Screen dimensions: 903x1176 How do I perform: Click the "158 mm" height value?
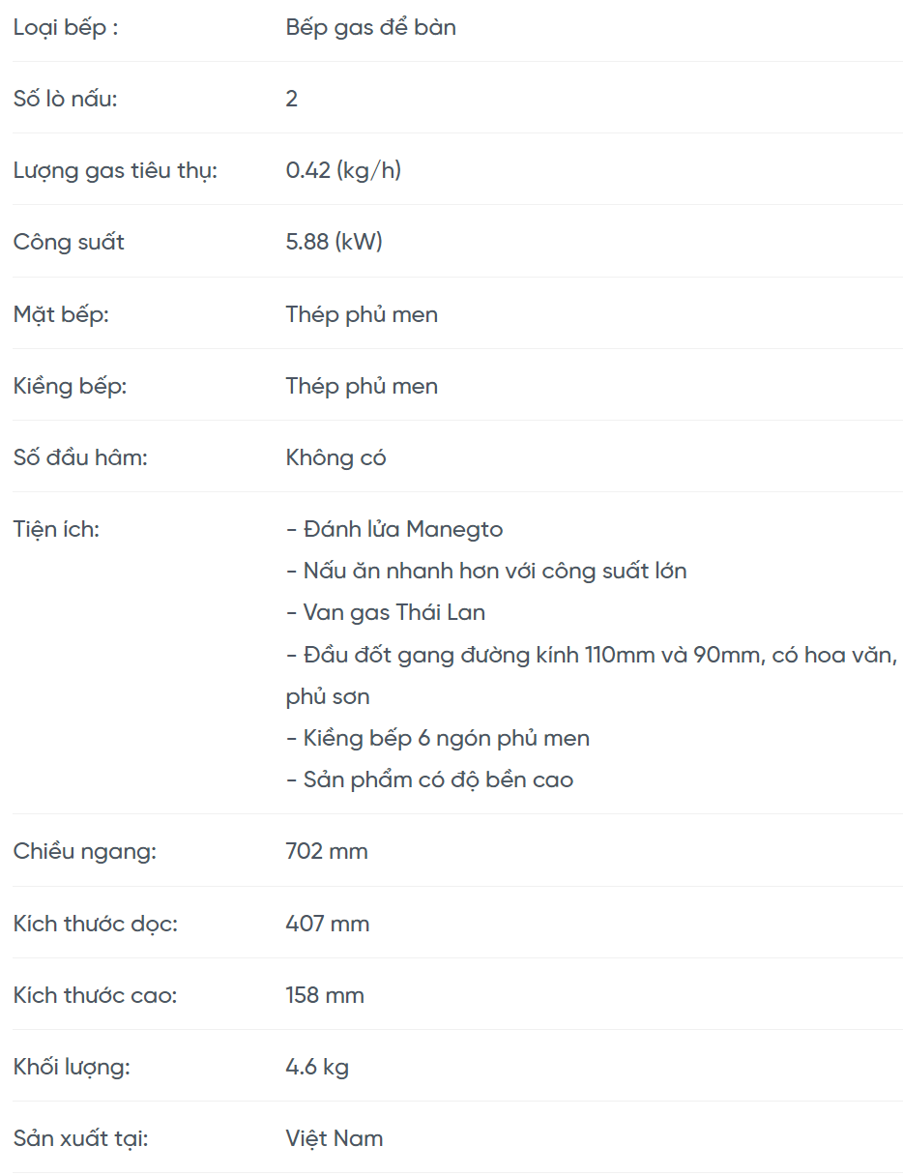click(x=325, y=995)
